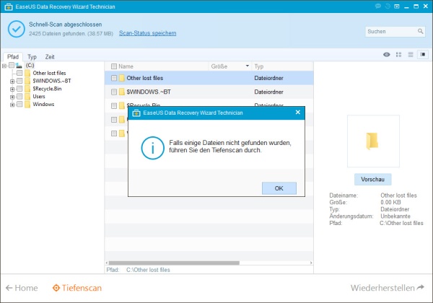
Task: Click the Vorschau button
Action: tap(373, 180)
